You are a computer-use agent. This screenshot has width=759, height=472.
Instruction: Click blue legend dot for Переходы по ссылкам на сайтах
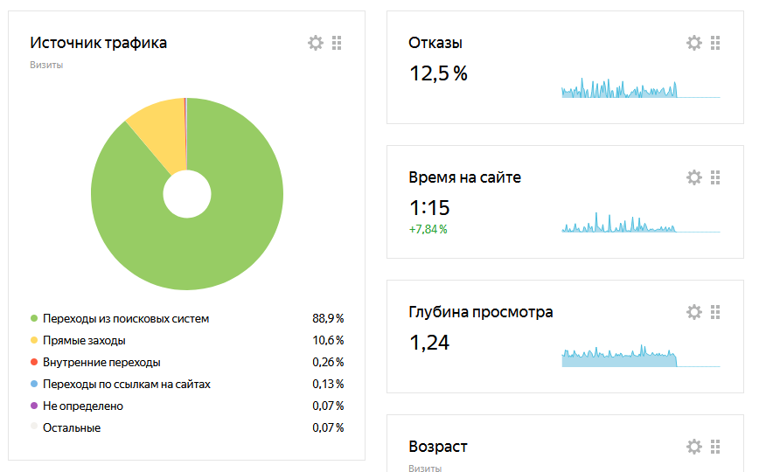(34, 384)
